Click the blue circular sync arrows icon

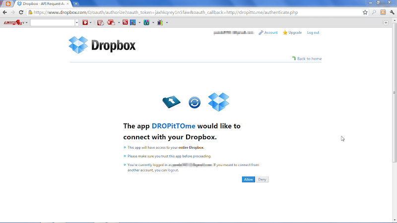click(x=195, y=103)
